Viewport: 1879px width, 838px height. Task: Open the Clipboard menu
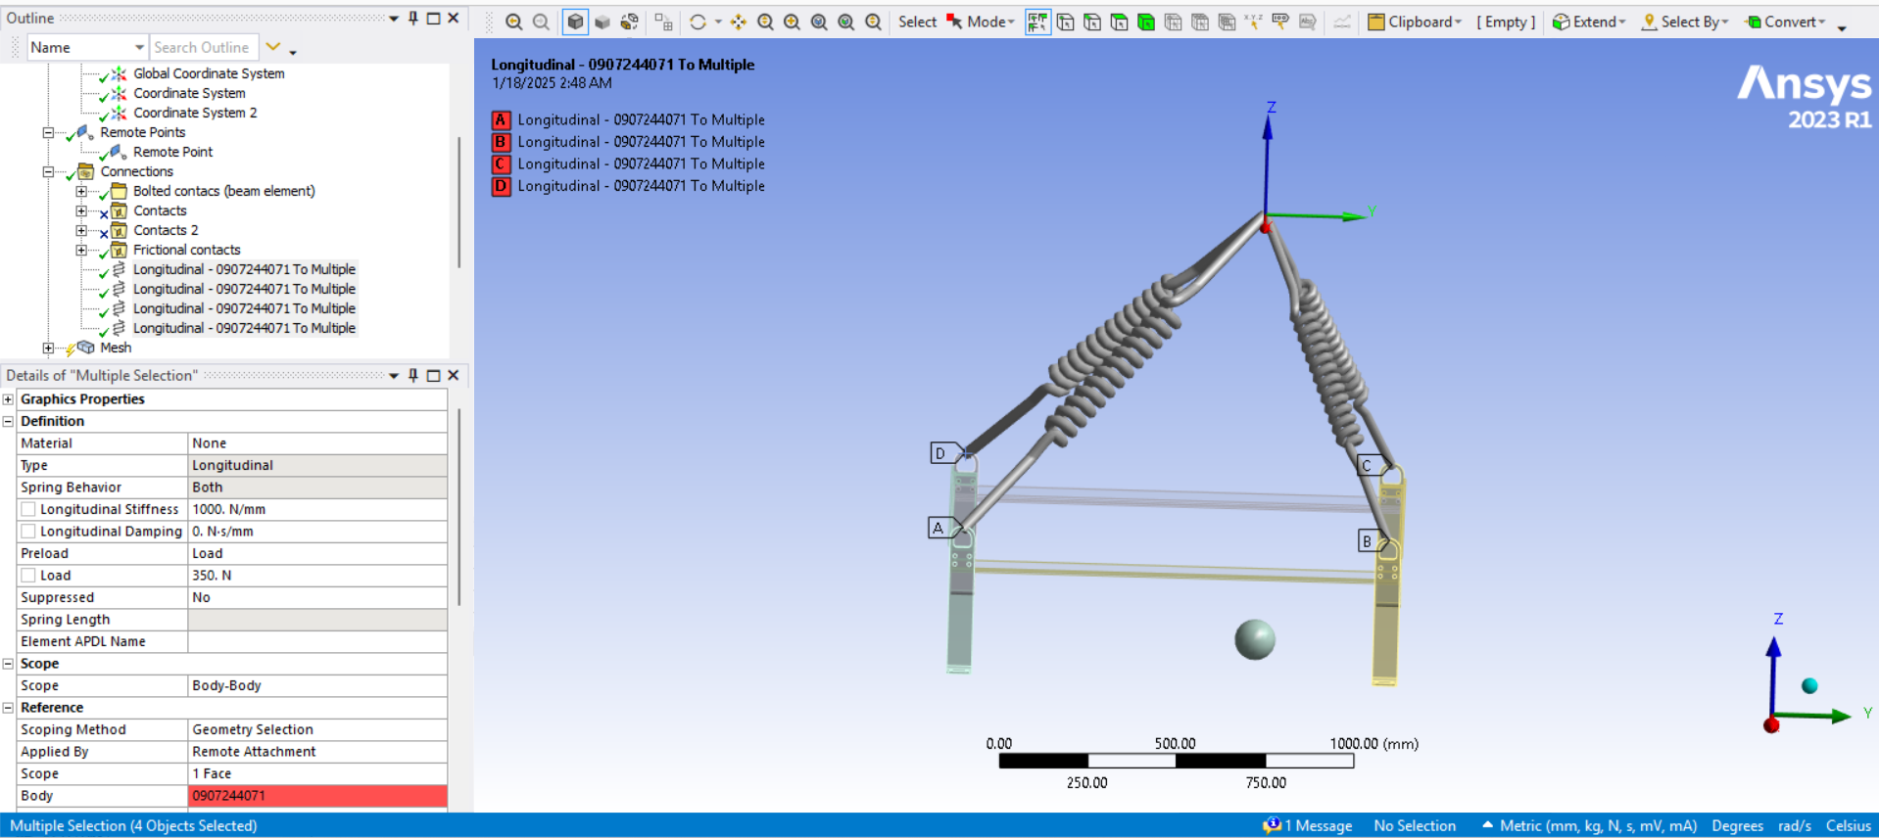click(1415, 22)
